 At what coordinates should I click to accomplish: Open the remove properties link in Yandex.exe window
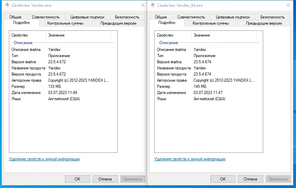point(44,159)
